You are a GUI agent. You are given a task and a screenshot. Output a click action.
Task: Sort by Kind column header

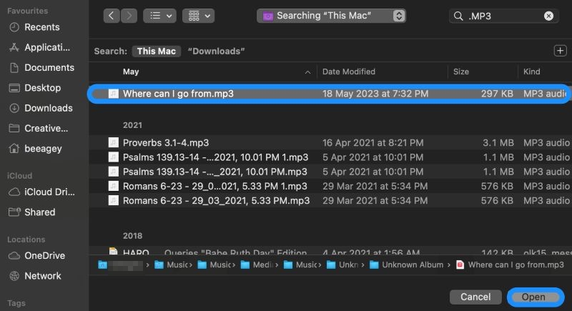tap(531, 71)
